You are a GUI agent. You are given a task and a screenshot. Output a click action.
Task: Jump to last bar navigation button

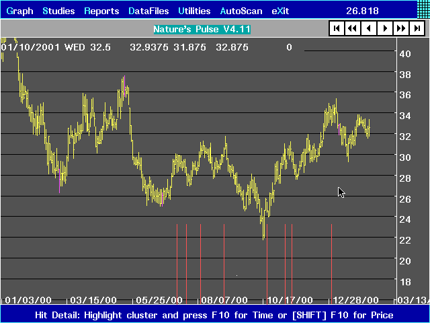417,28
